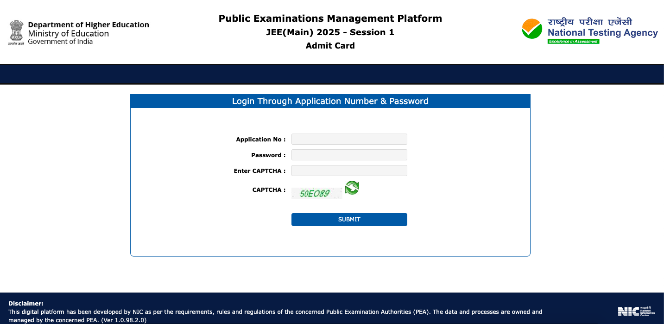Select the Password input field
This screenshot has height=324, width=664.
[x=349, y=154]
